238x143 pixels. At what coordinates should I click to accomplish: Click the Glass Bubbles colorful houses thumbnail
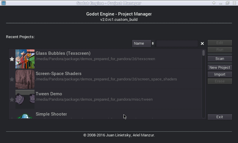pos(25,59)
